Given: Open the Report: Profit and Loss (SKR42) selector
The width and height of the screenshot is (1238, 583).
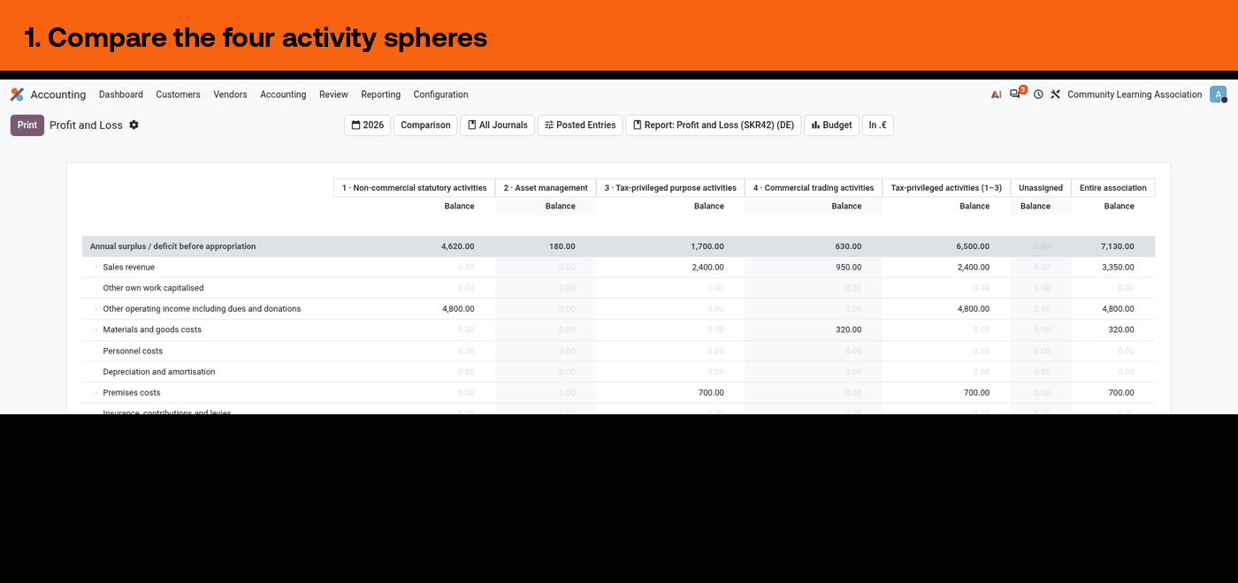Looking at the screenshot, I should click(x=714, y=125).
